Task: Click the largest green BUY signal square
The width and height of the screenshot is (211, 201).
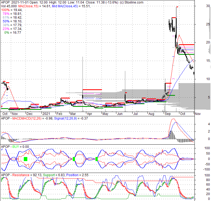Action: (x=26, y=159)
